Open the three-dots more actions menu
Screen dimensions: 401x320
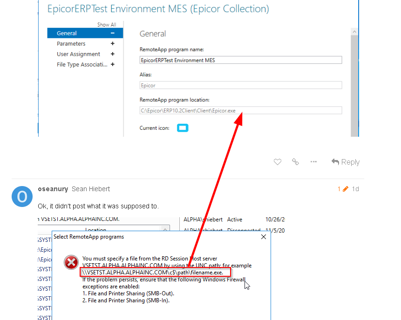[x=313, y=162]
